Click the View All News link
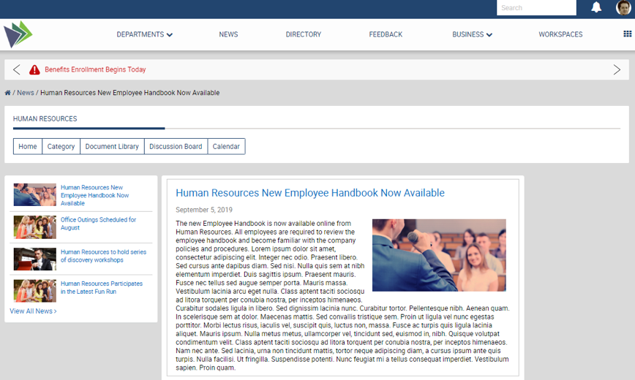Screen dimensions: 635x380 point(33,311)
